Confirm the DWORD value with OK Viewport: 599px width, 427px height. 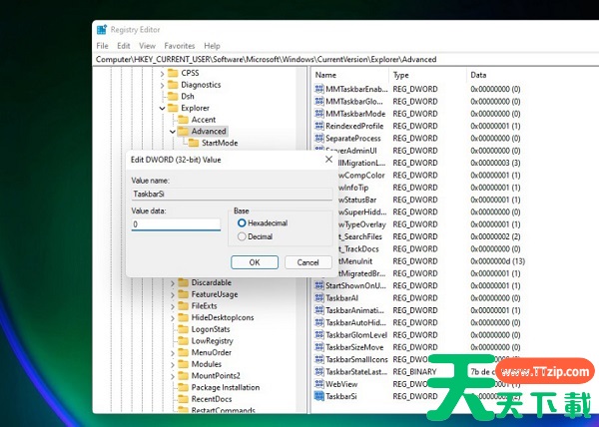(x=255, y=262)
